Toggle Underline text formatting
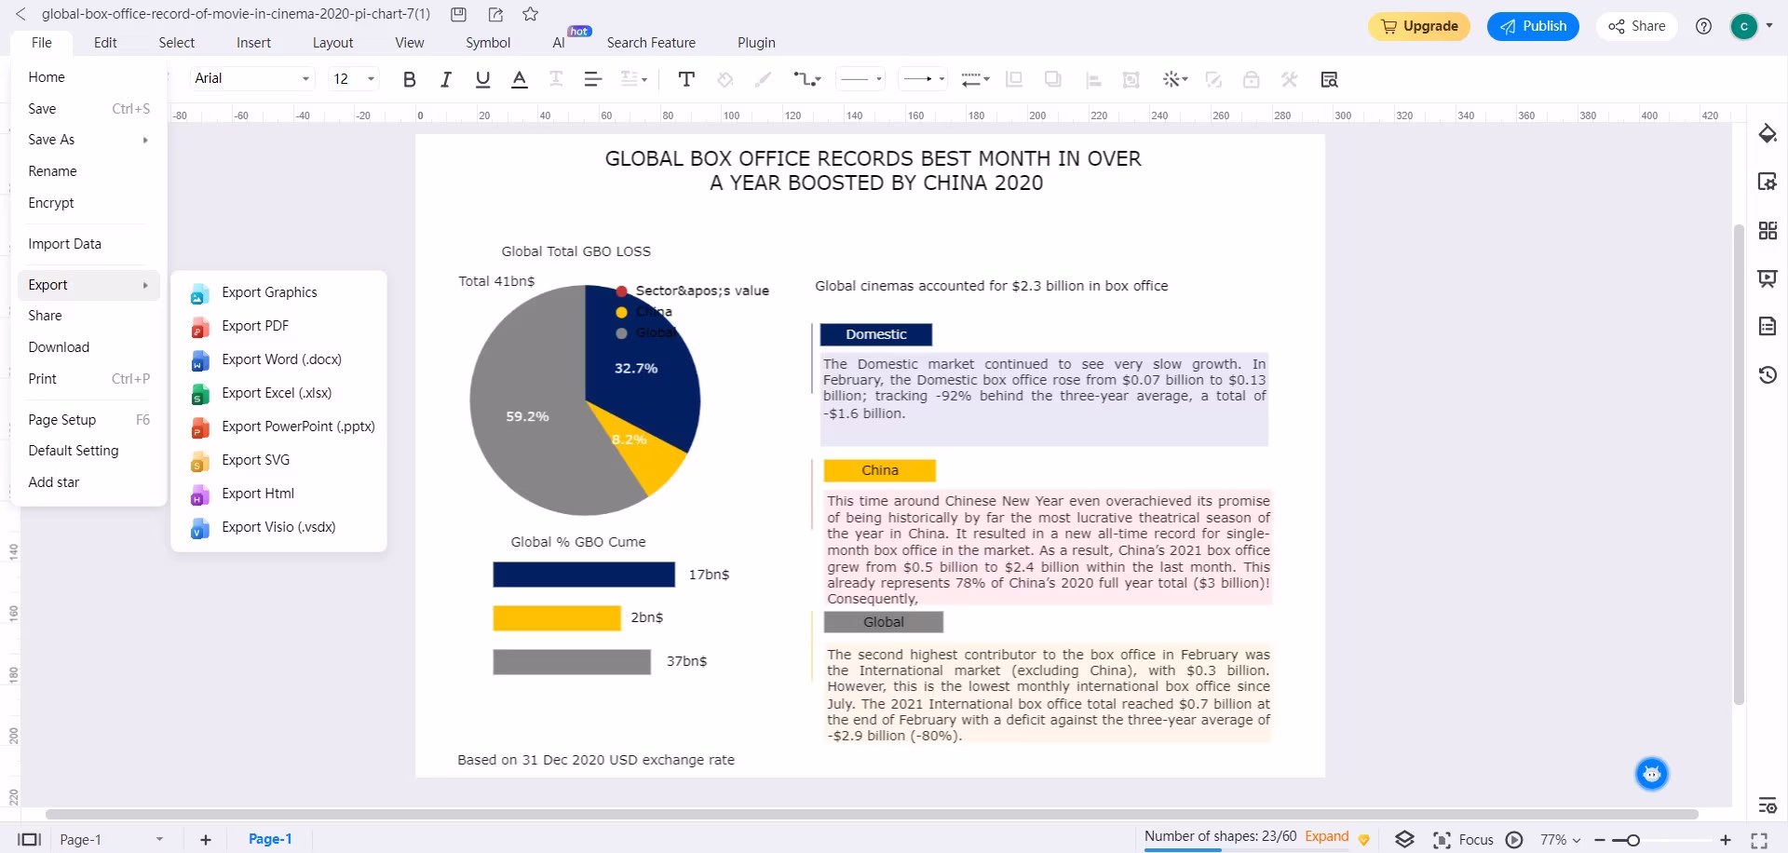The height and width of the screenshot is (853, 1788). tap(482, 80)
